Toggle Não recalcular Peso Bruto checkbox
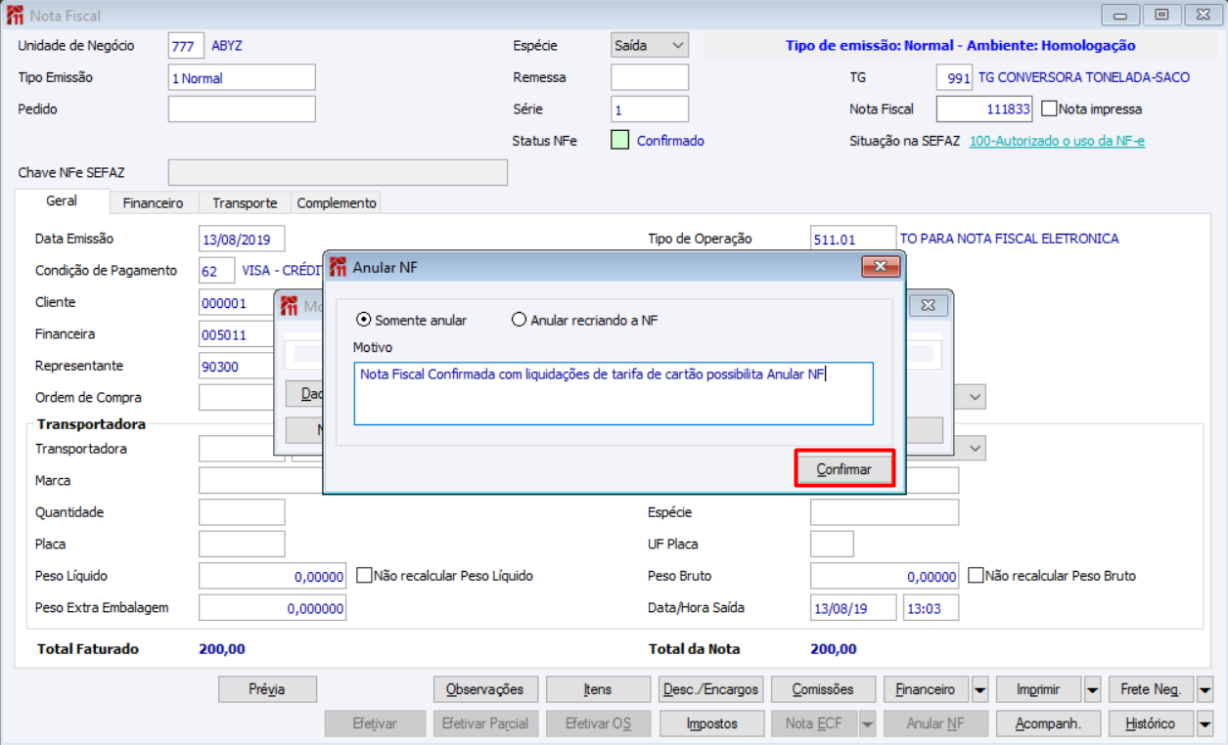 coord(976,575)
